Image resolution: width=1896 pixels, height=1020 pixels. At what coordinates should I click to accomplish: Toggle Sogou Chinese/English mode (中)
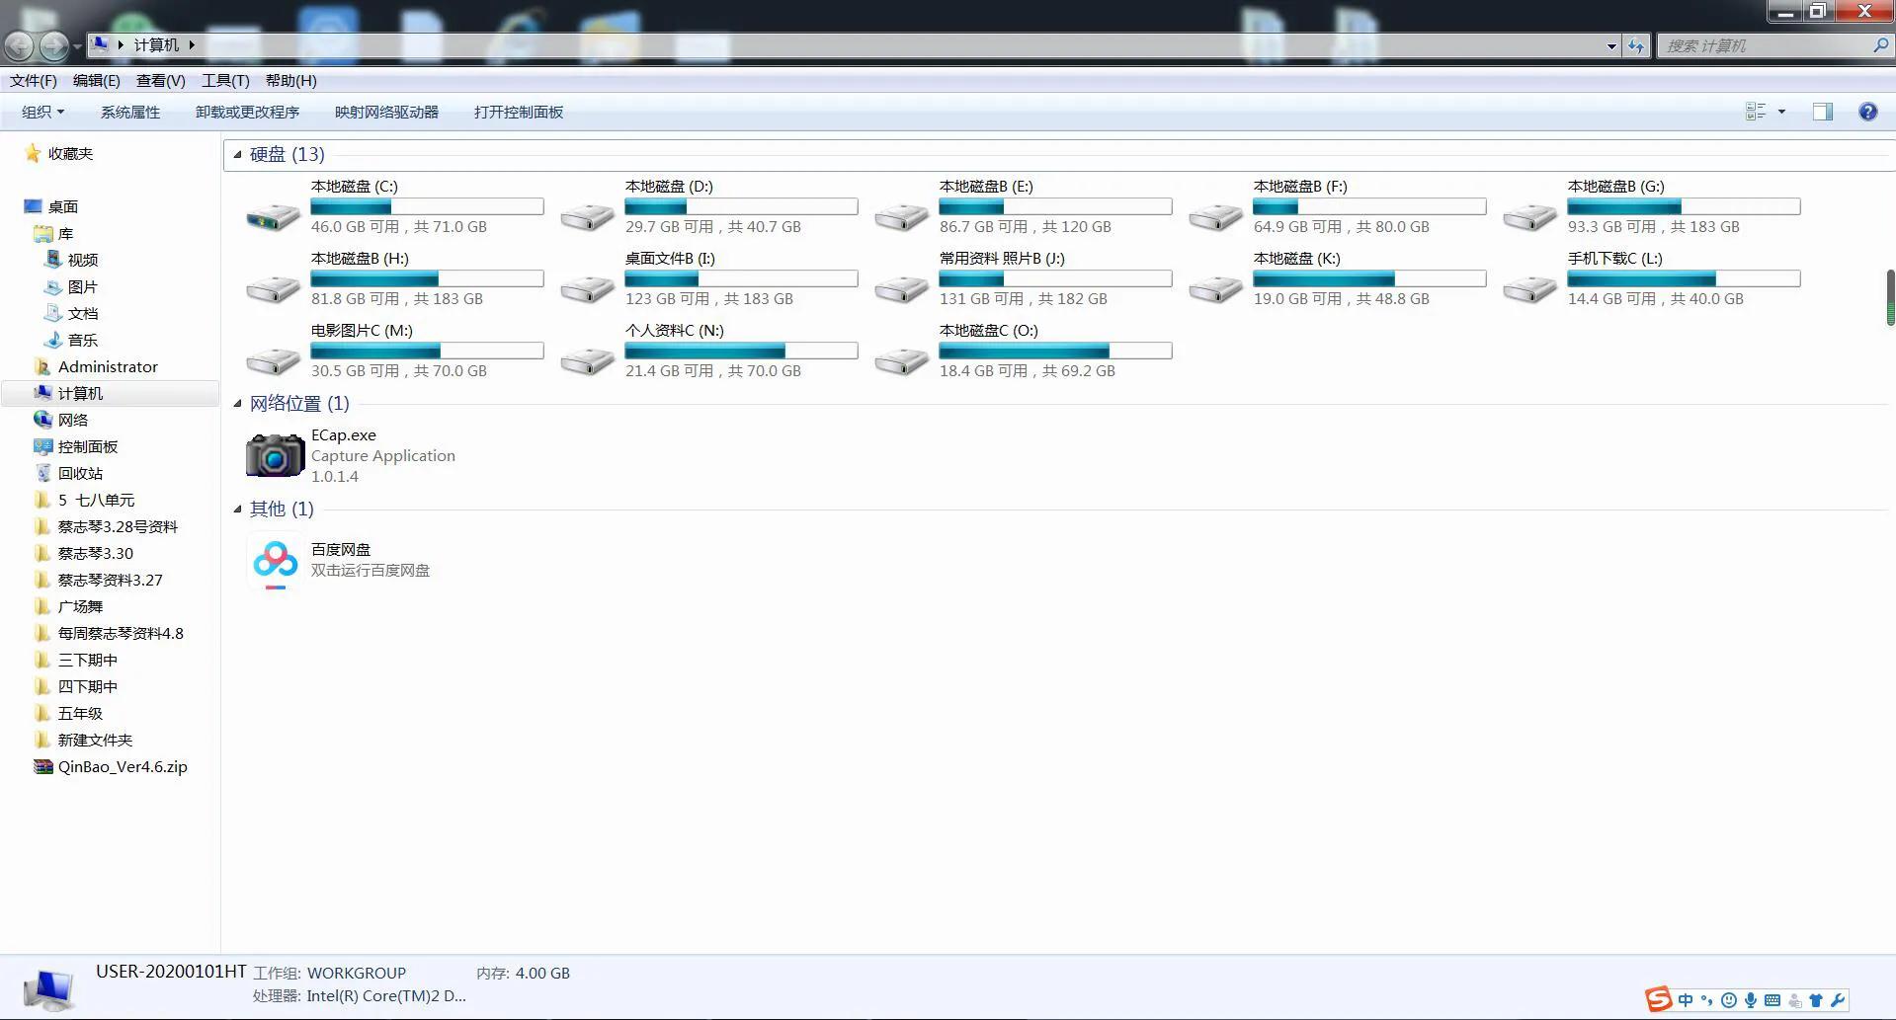tap(1686, 1000)
